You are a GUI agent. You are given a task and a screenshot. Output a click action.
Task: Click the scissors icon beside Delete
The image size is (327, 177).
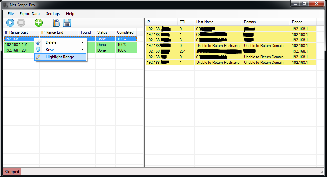point(38,42)
